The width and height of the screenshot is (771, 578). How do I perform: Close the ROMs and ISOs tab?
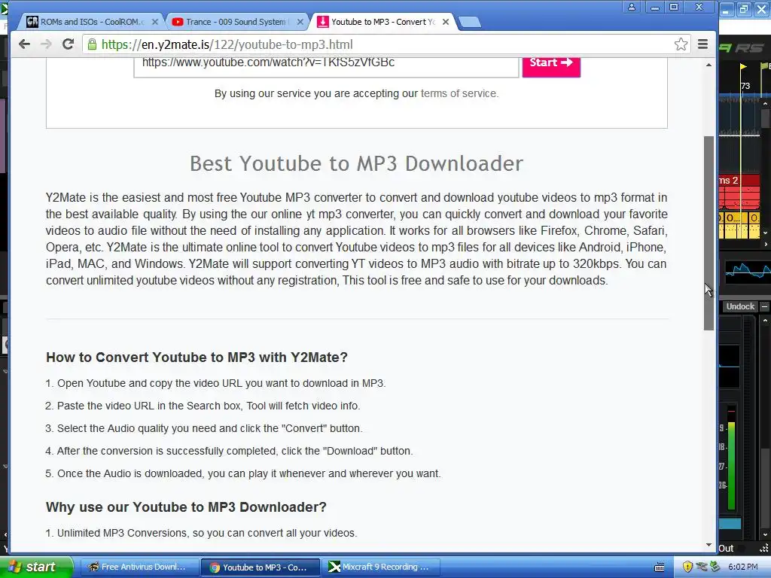click(155, 22)
